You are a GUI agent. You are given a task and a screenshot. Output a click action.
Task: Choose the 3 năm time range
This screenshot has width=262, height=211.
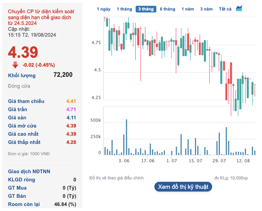click(207, 9)
